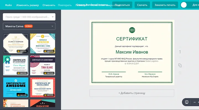199x110 pixels.
Task: Select the Eunice Simpson certificate template
Action: [x=15, y=43]
